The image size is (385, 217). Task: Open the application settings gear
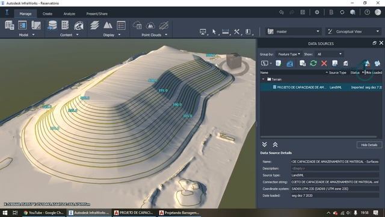[317, 12]
